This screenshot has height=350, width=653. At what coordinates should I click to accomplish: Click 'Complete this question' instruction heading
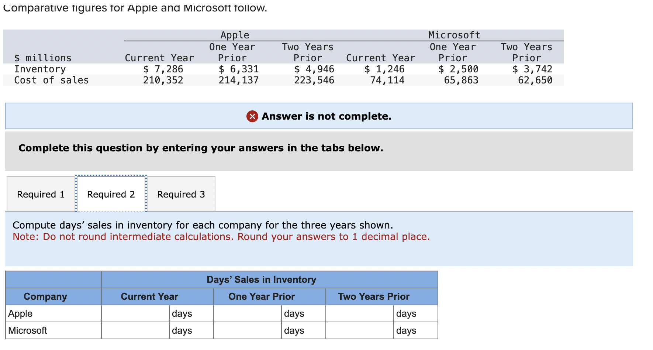[201, 148]
